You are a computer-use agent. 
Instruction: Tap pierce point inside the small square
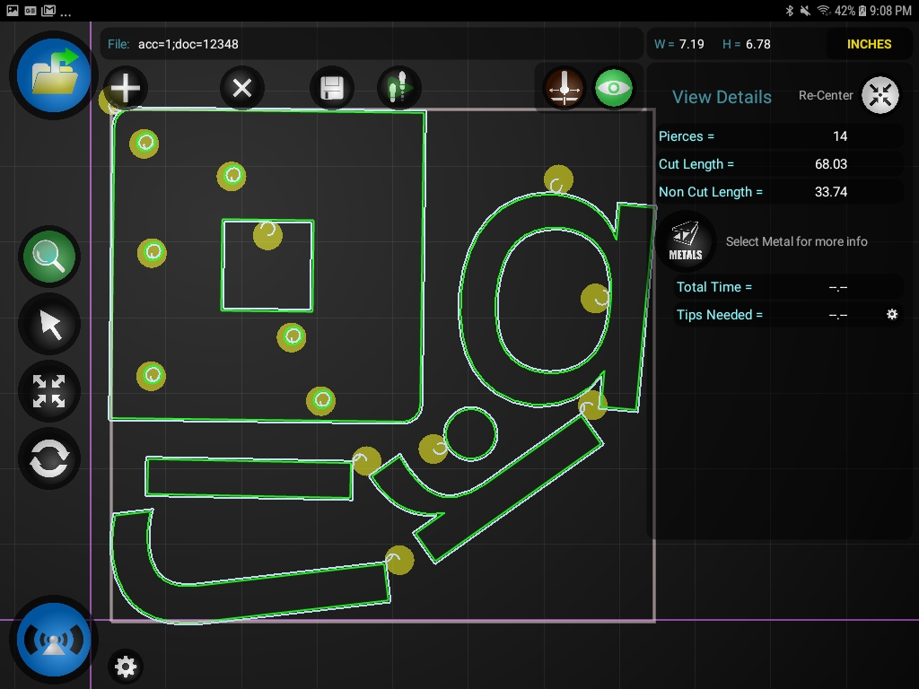(267, 235)
